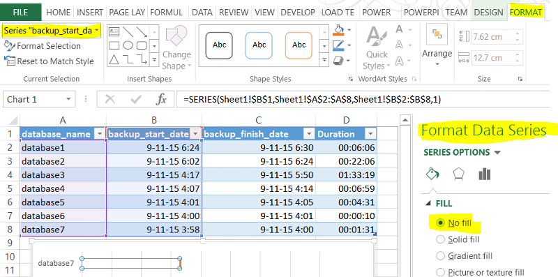Screen dimensions: 558x277
Task: Open the FILE tab
Action: [21, 13]
